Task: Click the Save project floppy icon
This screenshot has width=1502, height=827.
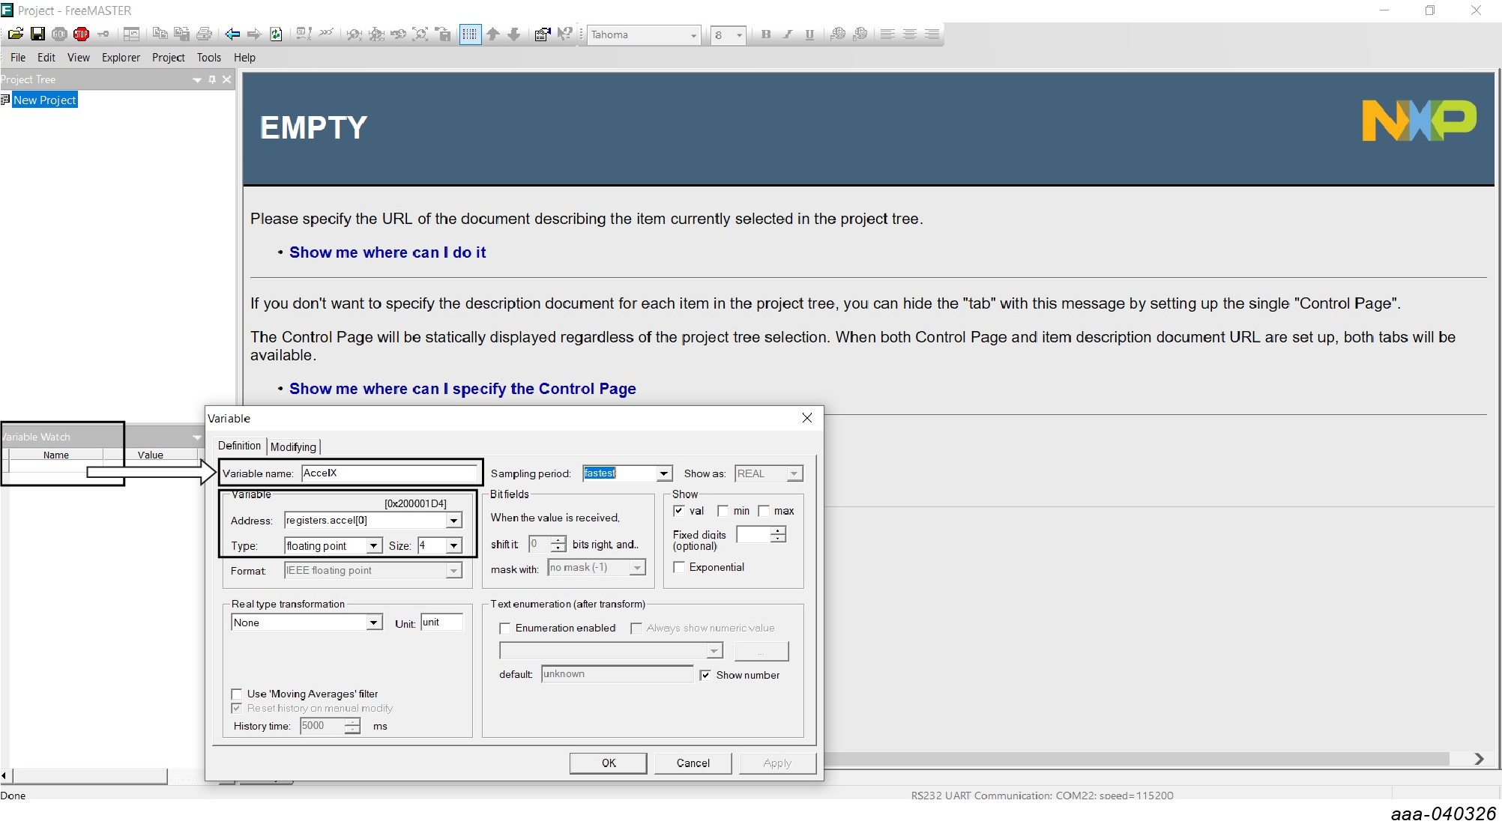Action: pyautogui.click(x=37, y=34)
